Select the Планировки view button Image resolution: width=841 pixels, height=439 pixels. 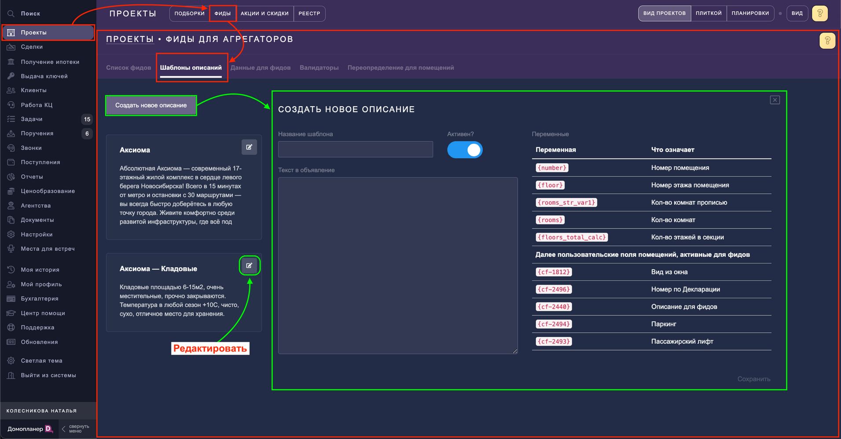pos(750,14)
